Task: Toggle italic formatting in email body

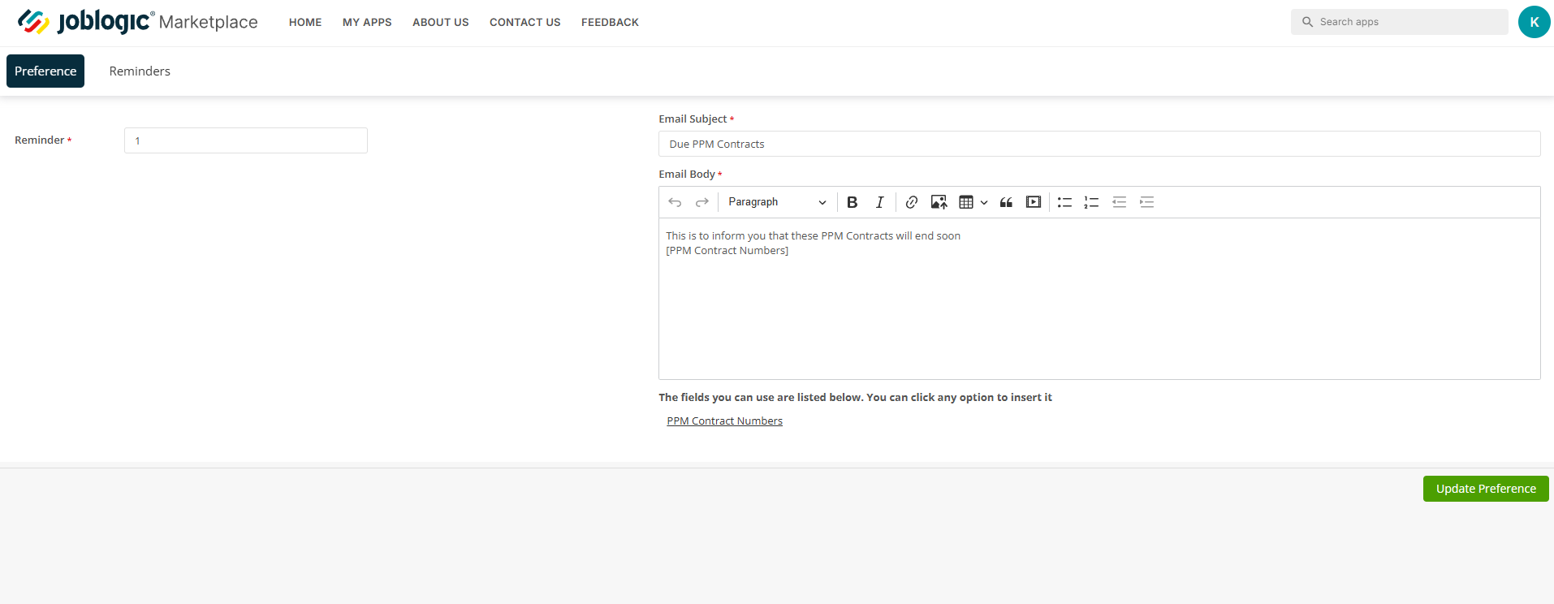Action: pyautogui.click(x=879, y=202)
